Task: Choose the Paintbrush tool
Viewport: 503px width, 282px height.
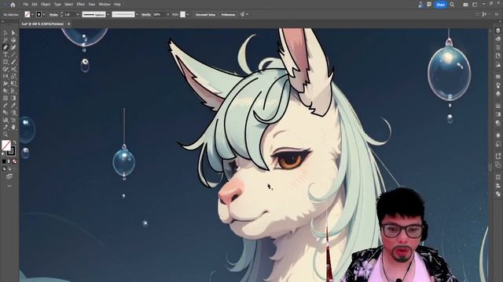Action: [13, 62]
